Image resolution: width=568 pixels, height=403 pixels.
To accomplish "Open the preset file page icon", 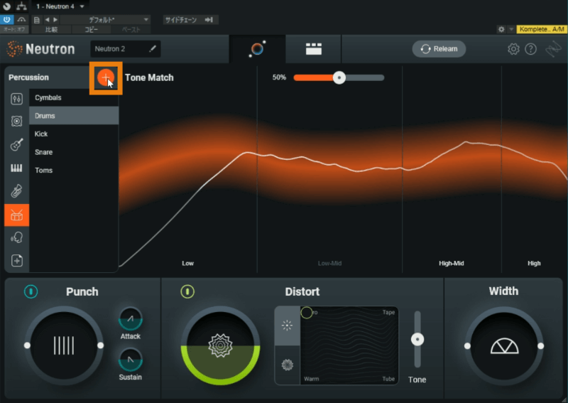I will click(37, 20).
